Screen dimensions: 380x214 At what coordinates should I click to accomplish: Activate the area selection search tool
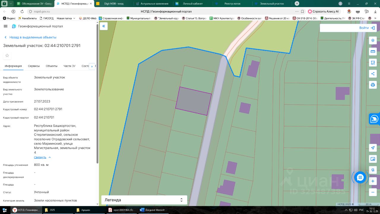373,63
